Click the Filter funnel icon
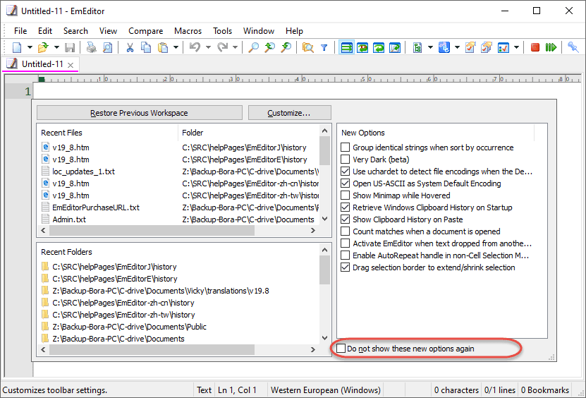Image resolution: width=586 pixels, height=398 pixels. pos(324,47)
